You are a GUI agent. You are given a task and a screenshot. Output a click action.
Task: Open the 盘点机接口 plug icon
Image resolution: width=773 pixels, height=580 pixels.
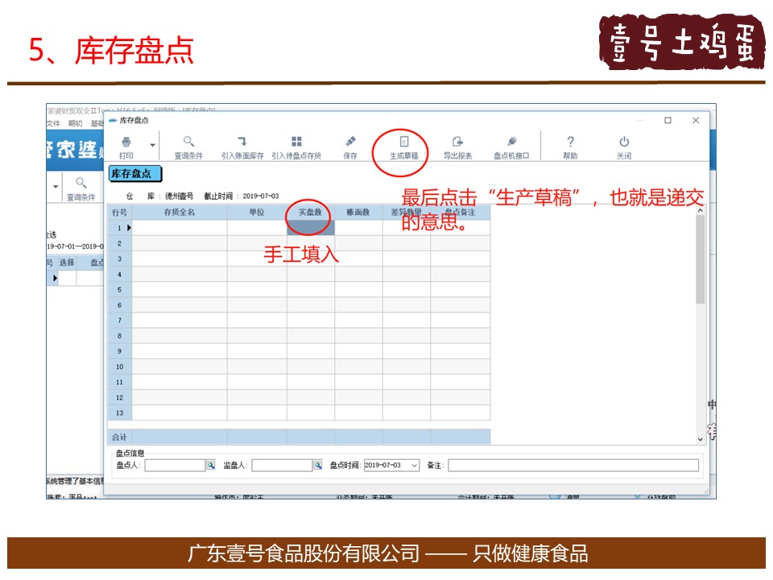pyautogui.click(x=511, y=143)
